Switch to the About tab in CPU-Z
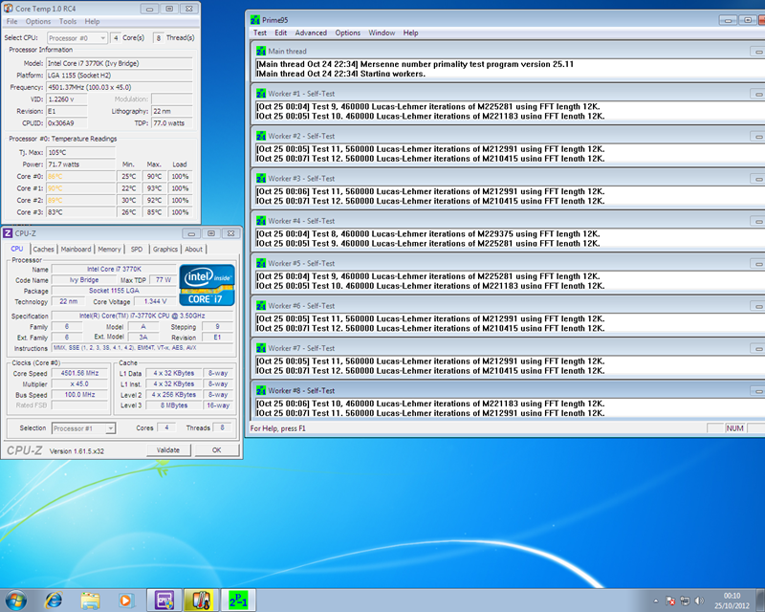The image size is (765, 612). (x=194, y=249)
